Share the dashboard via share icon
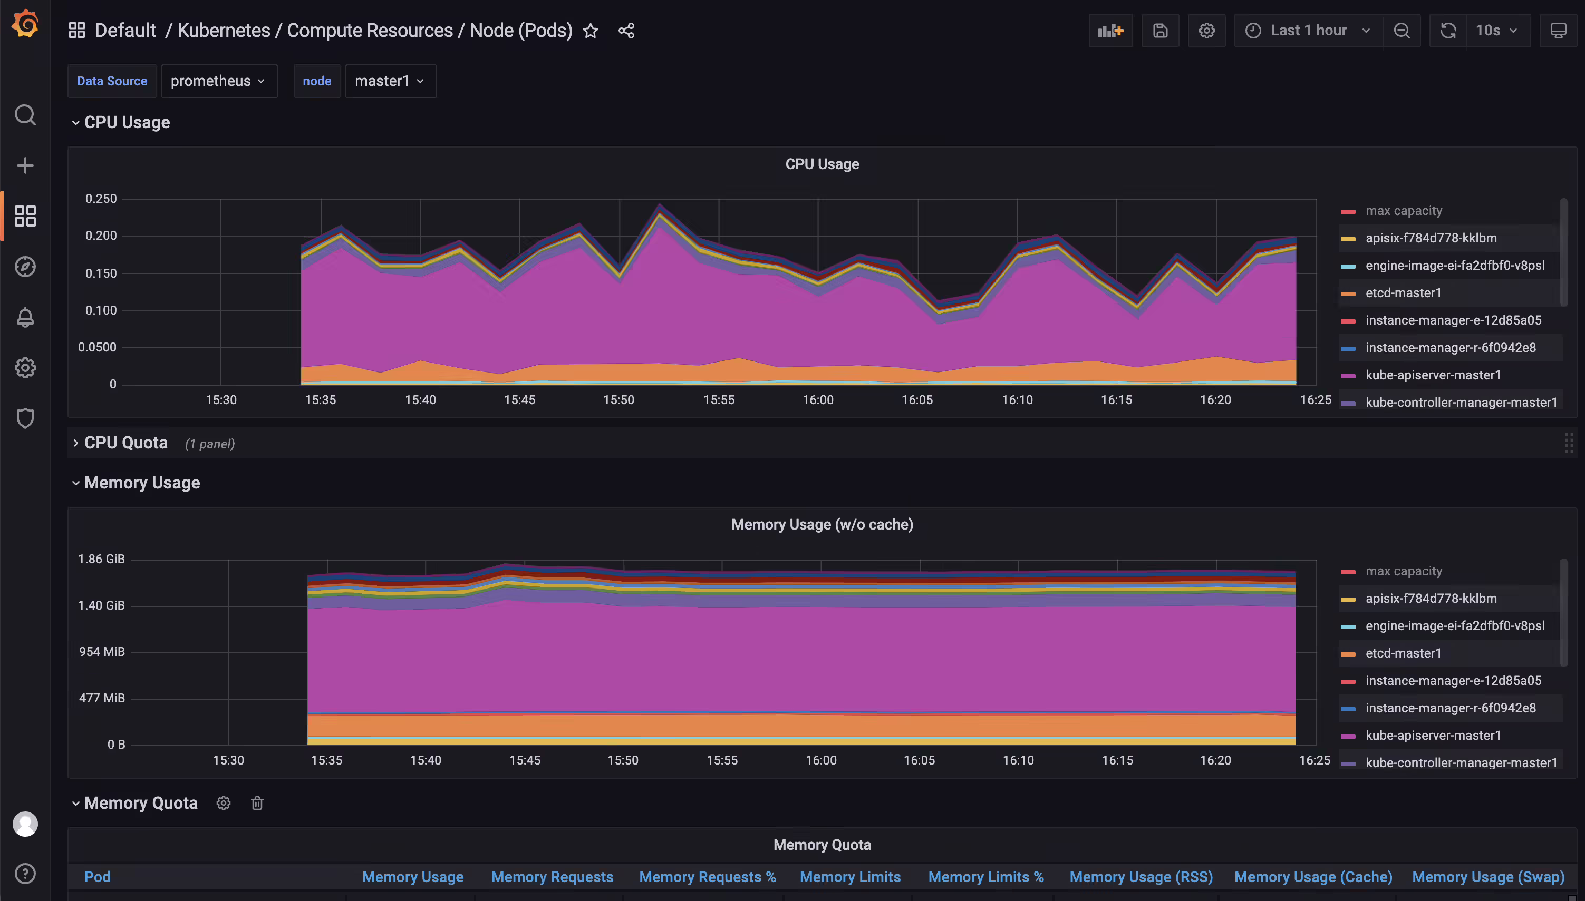Image resolution: width=1585 pixels, height=901 pixels. (626, 31)
